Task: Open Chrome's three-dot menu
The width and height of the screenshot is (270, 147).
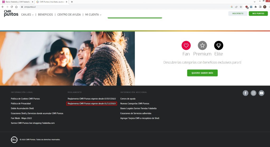Action: [x=269, y=7]
